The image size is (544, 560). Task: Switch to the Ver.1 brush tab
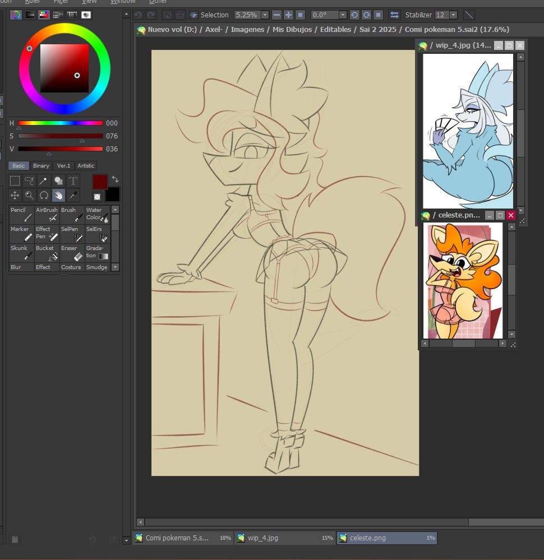point(63,166)
